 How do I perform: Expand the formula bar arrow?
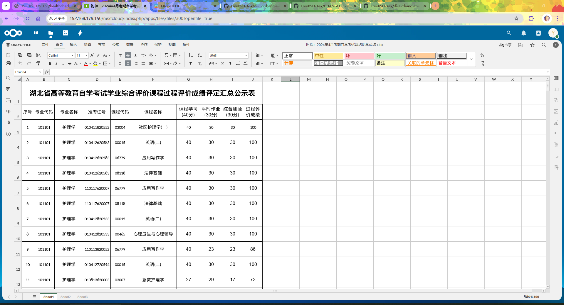point(548,72)
